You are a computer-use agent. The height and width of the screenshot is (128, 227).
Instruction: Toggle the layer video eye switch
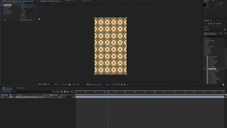(1, 97)
